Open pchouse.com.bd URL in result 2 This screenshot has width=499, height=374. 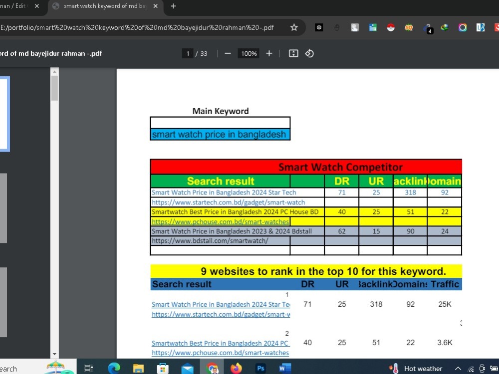pyautogui.click(x=220, y=353)
